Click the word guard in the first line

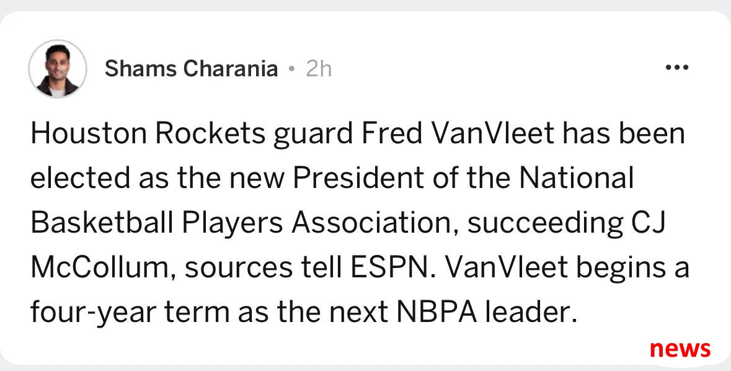312,135
